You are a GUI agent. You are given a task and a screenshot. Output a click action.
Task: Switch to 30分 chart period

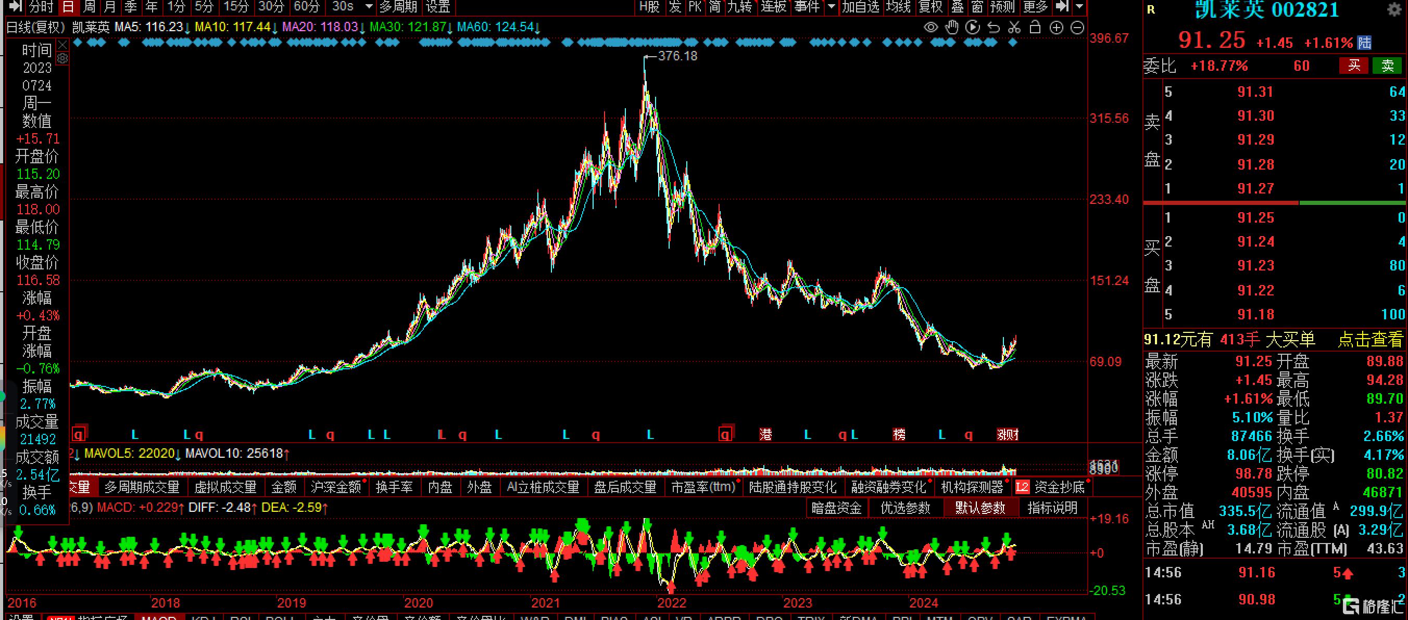pyautogui.click(x=271, y=7)
